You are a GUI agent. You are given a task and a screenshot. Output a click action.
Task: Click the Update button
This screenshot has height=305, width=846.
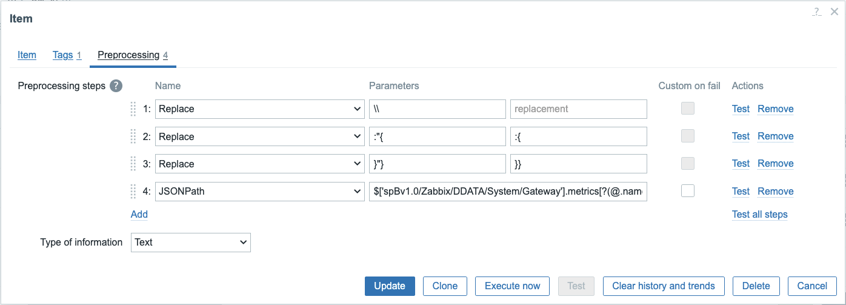pyautogui.click(x=389, y=286)
